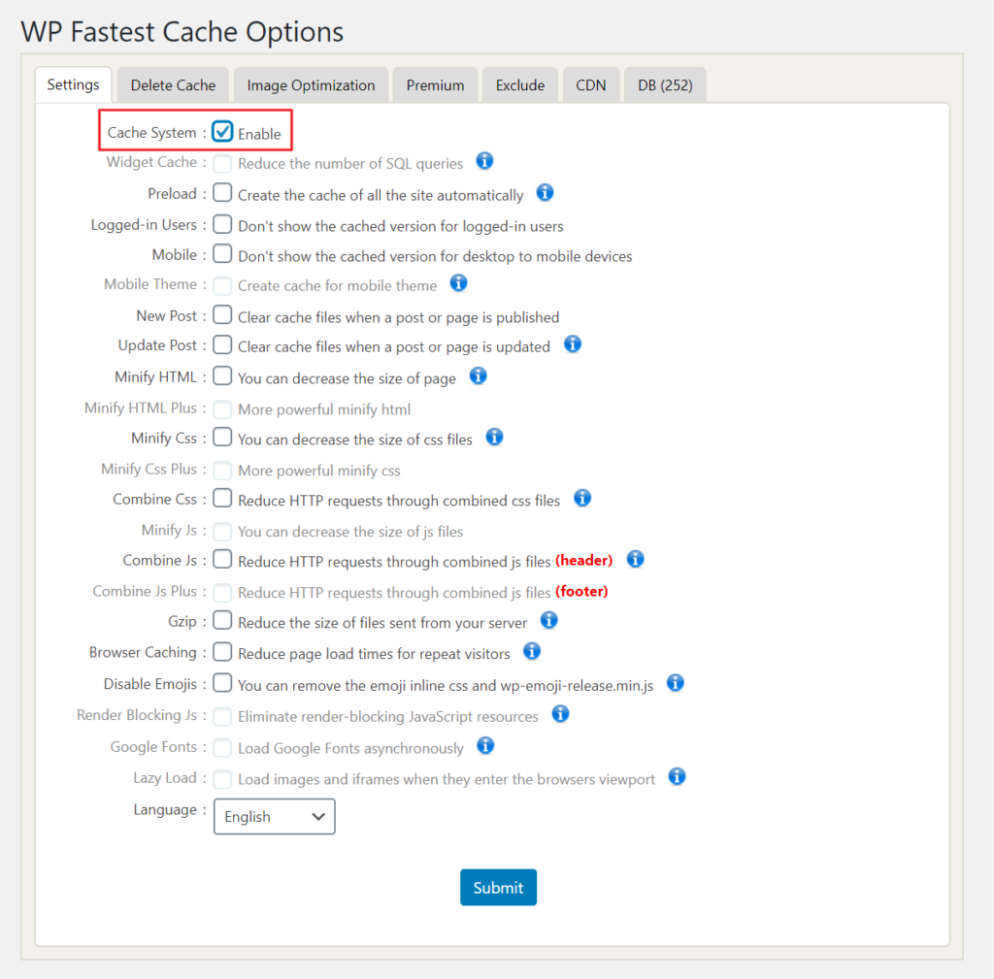Image resolution: width=994 pixels, height=979 pixels.
Task: Open the Image Optimization tab
Action: pyautogui.click(x=311, y=85)
